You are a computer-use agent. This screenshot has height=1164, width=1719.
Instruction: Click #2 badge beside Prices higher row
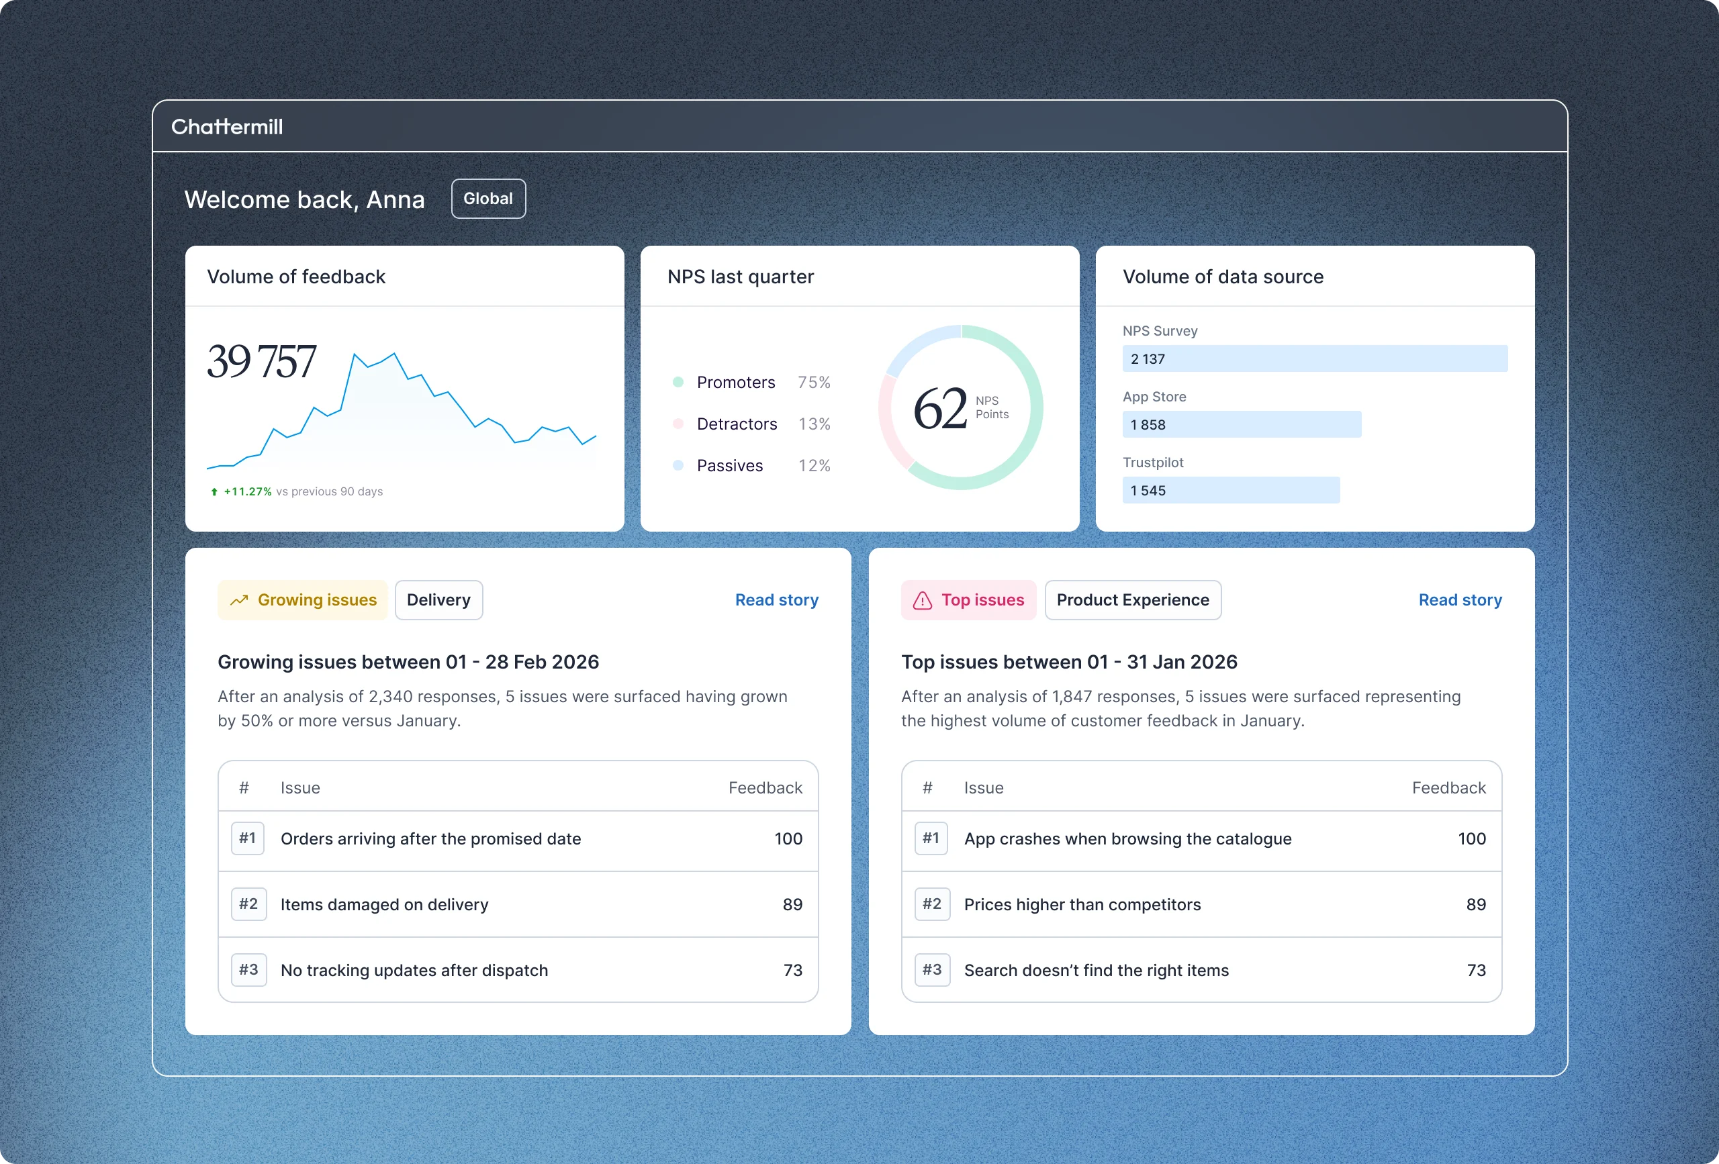[x=932, y=904]
